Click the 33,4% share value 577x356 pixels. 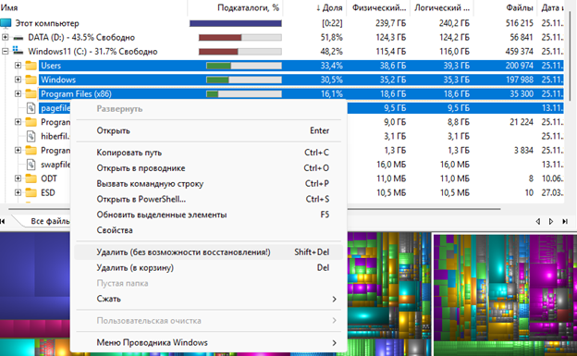point(332,66)
